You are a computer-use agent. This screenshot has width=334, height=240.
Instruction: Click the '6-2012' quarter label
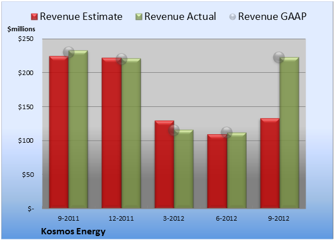(x=227, y=218)
